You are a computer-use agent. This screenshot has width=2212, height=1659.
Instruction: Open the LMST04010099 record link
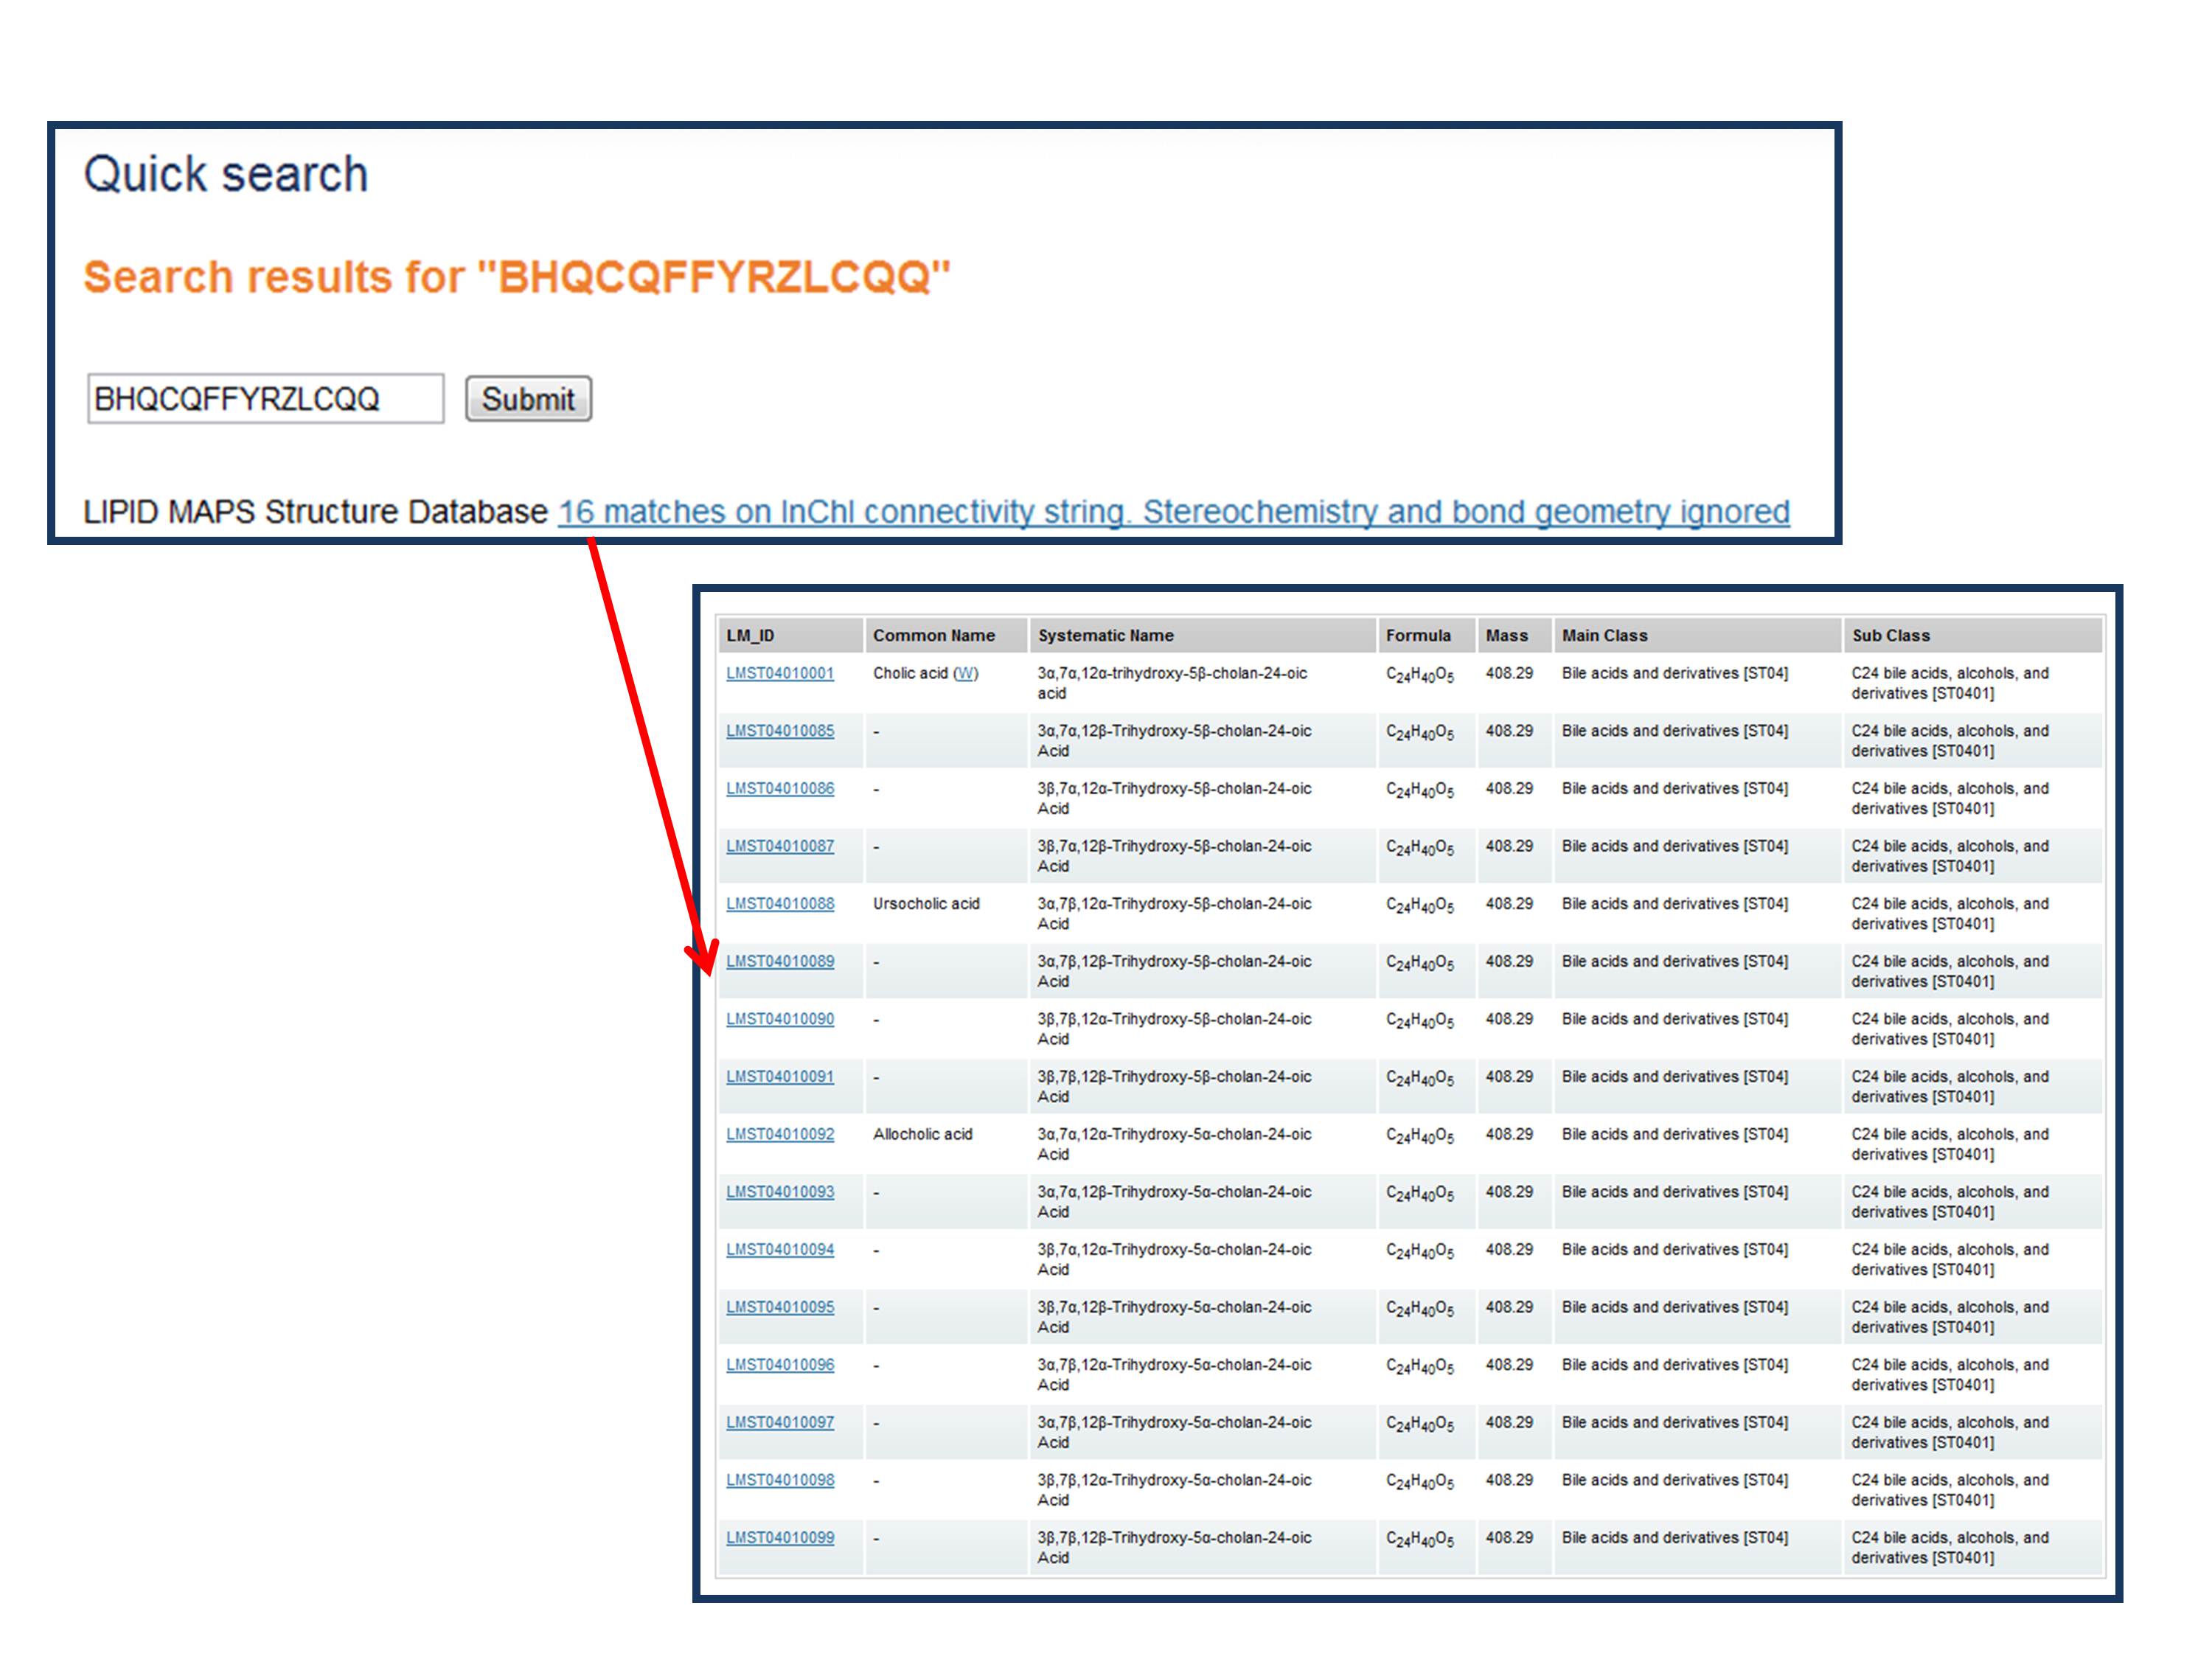tap(779, 1538)
